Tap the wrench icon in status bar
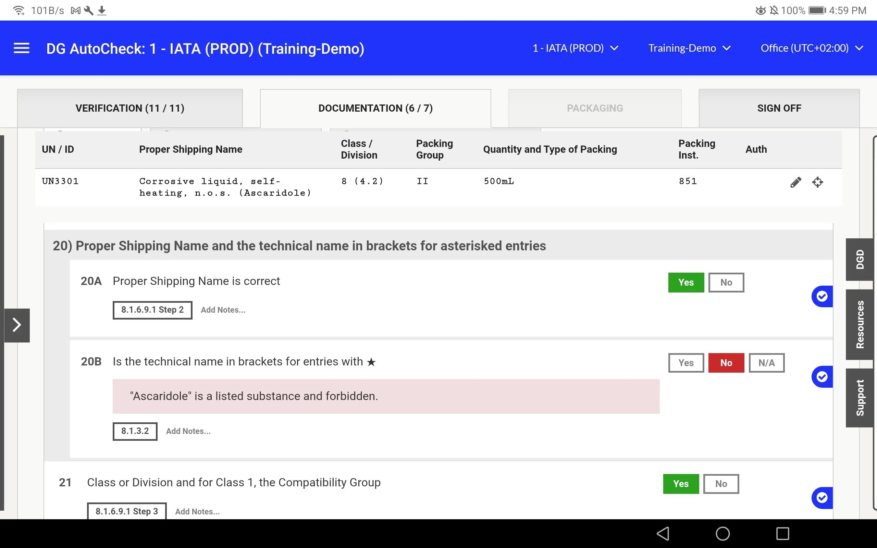The image size is (877, 548). point(89,11)
